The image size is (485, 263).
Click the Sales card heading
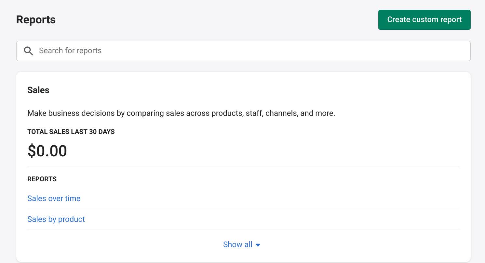coord(38,90)
